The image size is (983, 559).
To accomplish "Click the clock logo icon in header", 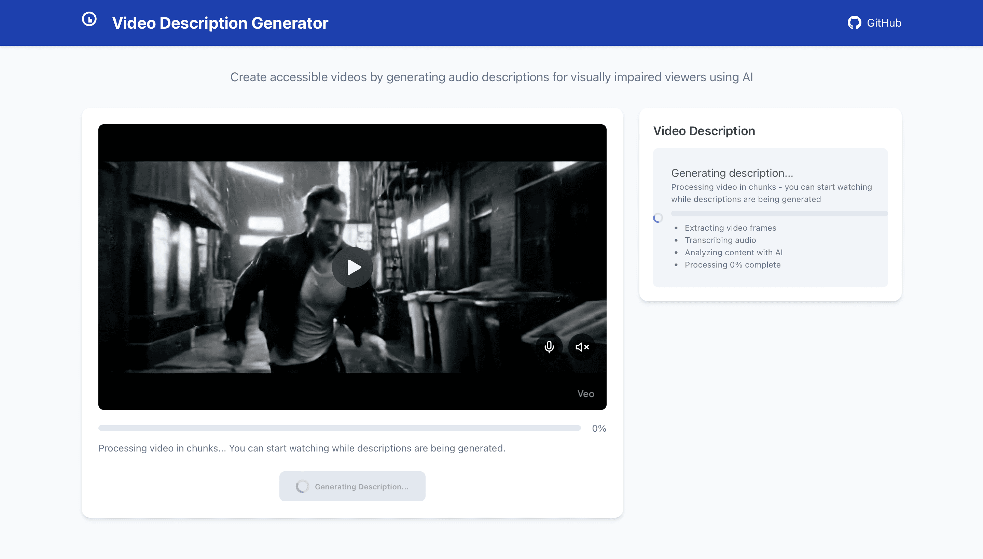I will 89,19.
